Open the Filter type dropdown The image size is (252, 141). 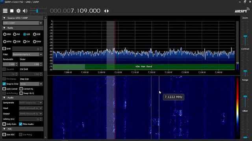pyautogui.click(x=28, y=54)
